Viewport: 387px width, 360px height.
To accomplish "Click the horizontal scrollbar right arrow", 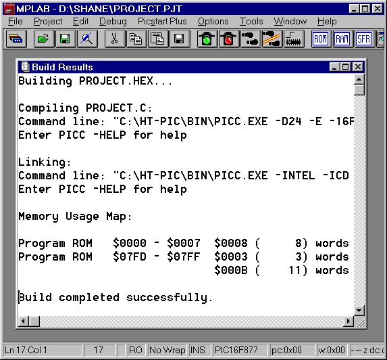I will pos(349,321).
